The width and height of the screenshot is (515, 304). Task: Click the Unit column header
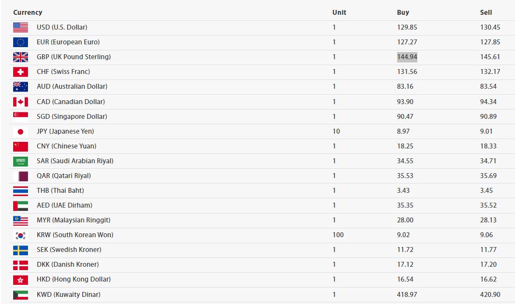point(339,13)
